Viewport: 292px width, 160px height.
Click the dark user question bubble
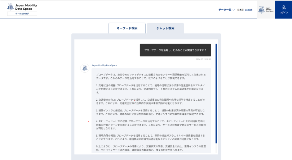coord(175,50)
